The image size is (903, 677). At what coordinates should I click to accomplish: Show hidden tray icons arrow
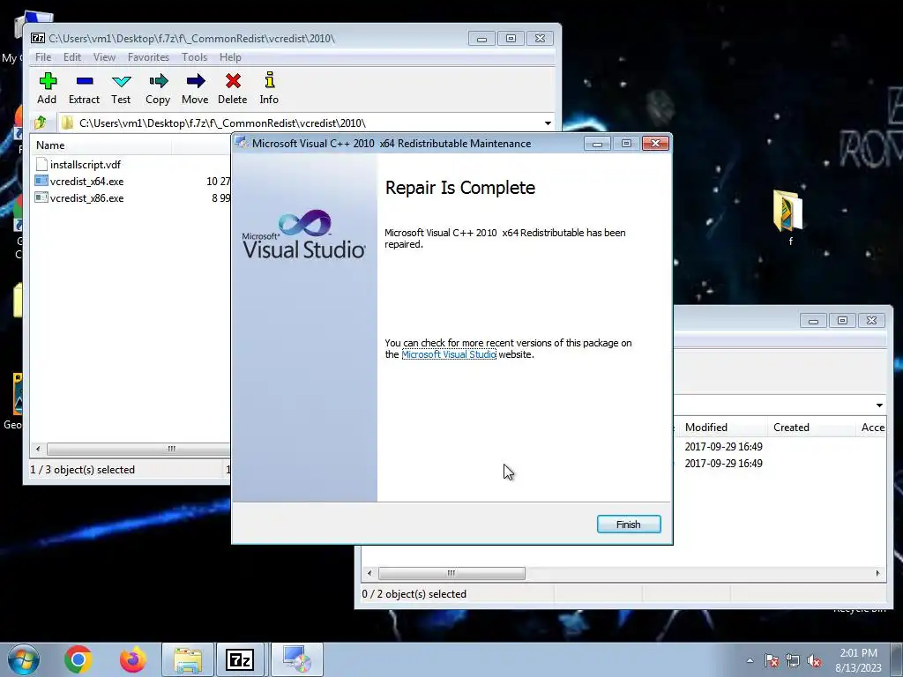click(750, 660)
